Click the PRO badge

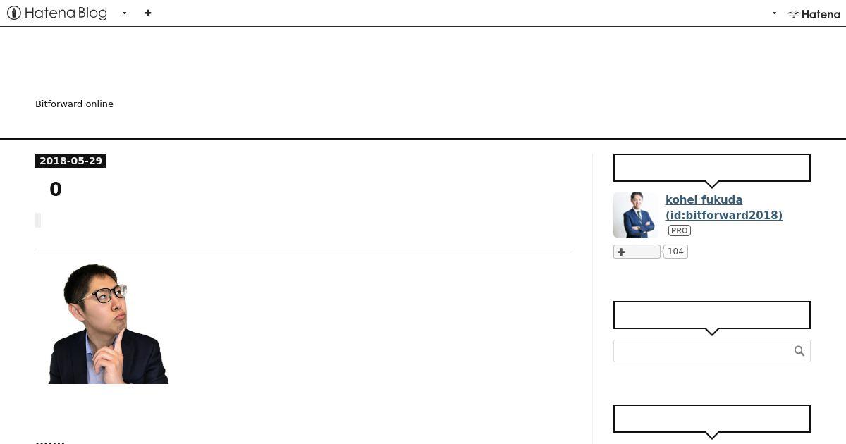click(x=680, y=230)
